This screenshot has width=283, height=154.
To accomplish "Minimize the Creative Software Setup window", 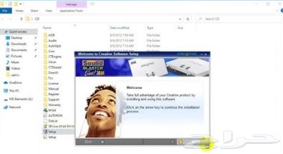I will tap(202, 54).
